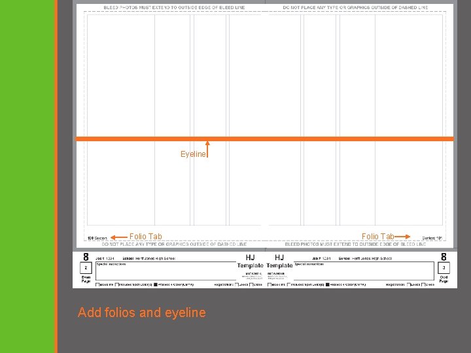
Task: Check Registration Close box on odd page form
Action: point(423,284)
